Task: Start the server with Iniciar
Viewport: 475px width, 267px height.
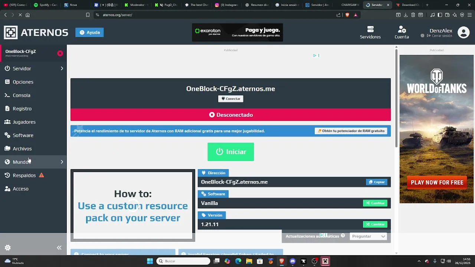Action: [230, 152]
